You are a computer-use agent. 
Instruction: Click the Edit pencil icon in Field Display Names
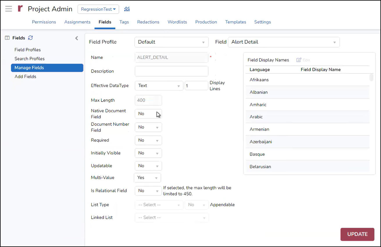299,60
